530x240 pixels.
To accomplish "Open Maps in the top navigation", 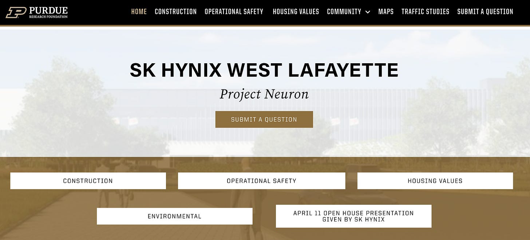I will 386,12.
